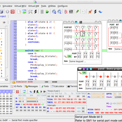Start the simulator with the rocket icon
The height and width of the screenshot is (122, 122).
click(90, 12)
